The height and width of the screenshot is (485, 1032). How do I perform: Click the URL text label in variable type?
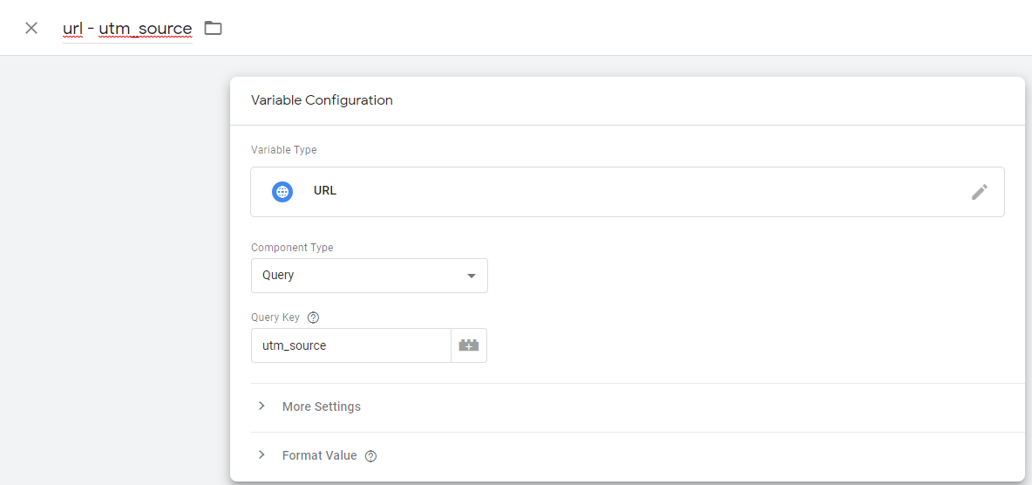325,191
